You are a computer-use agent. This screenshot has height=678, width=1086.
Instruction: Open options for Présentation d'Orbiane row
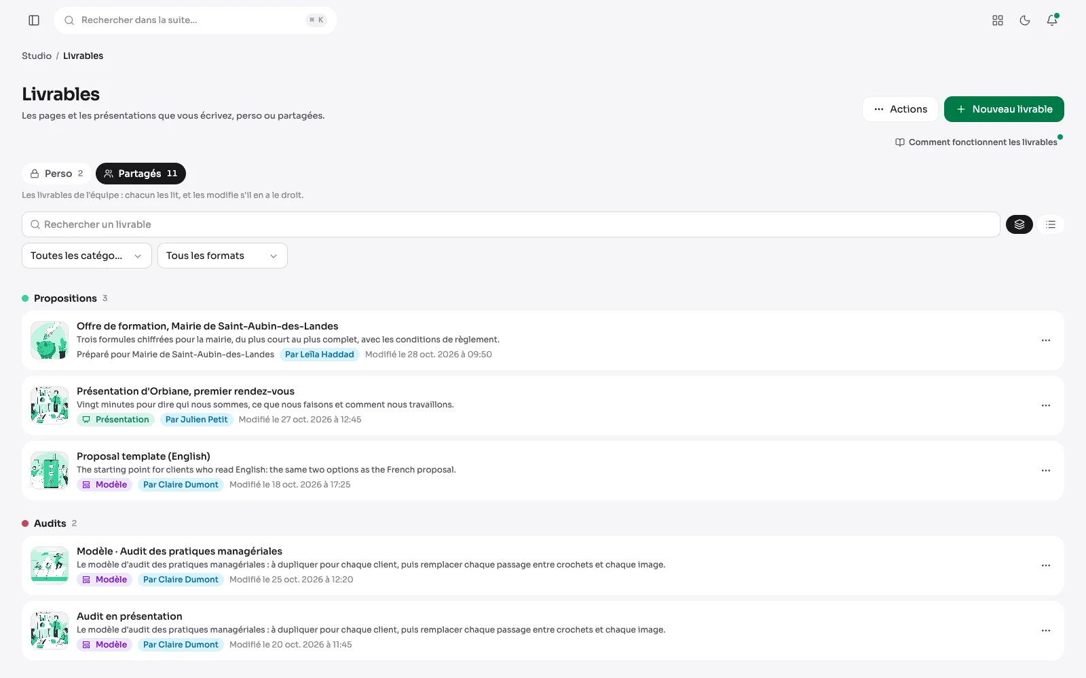tap(1046, 405)
